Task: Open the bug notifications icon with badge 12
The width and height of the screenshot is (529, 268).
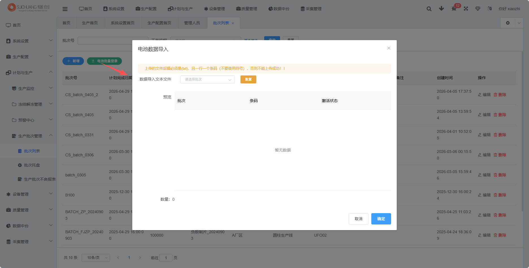Action: point(454,8)
